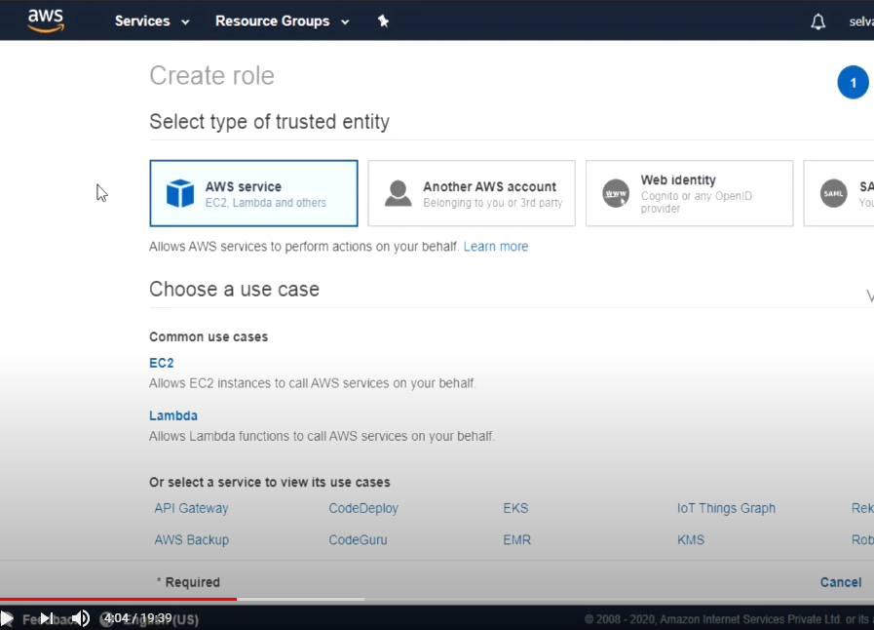Click the 'Common use cases' label
The height and width of the screenshot is (630, 874).
tap(209, 337)
